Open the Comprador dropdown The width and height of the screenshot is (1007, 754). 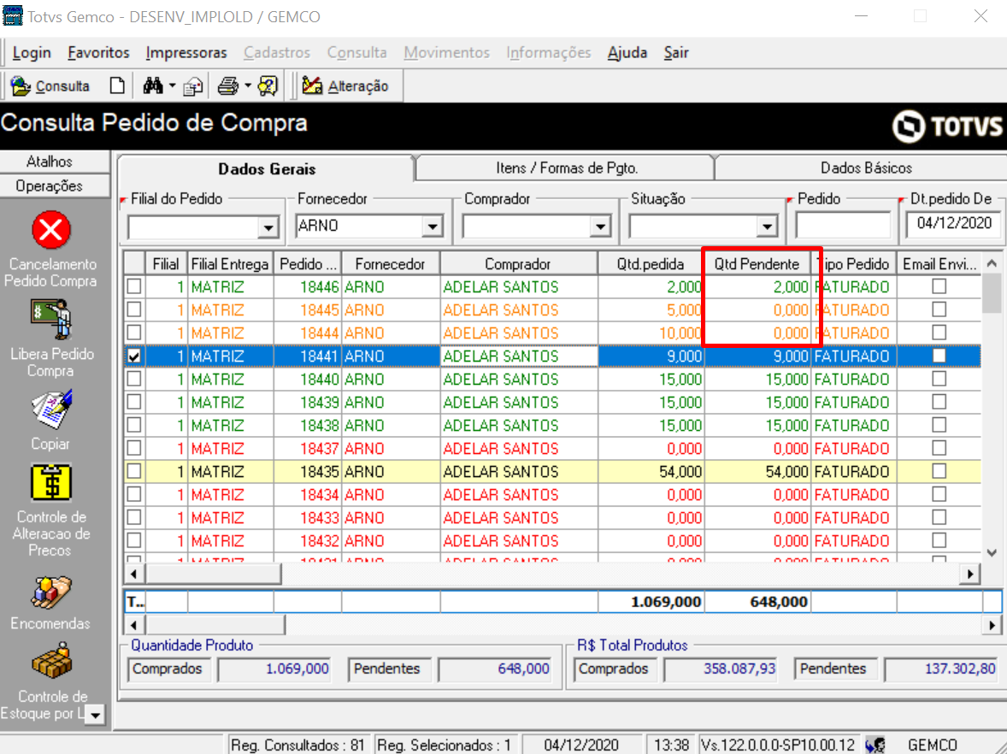click(x=600, y=227)
